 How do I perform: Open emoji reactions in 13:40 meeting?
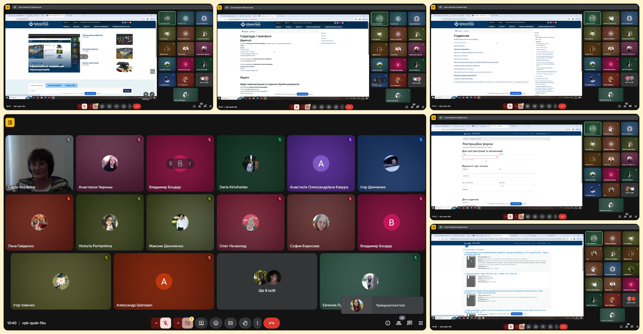click(216, 323)
